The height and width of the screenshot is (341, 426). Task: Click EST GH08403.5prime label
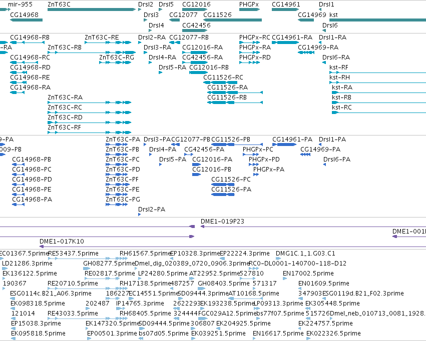coord(224,283)
